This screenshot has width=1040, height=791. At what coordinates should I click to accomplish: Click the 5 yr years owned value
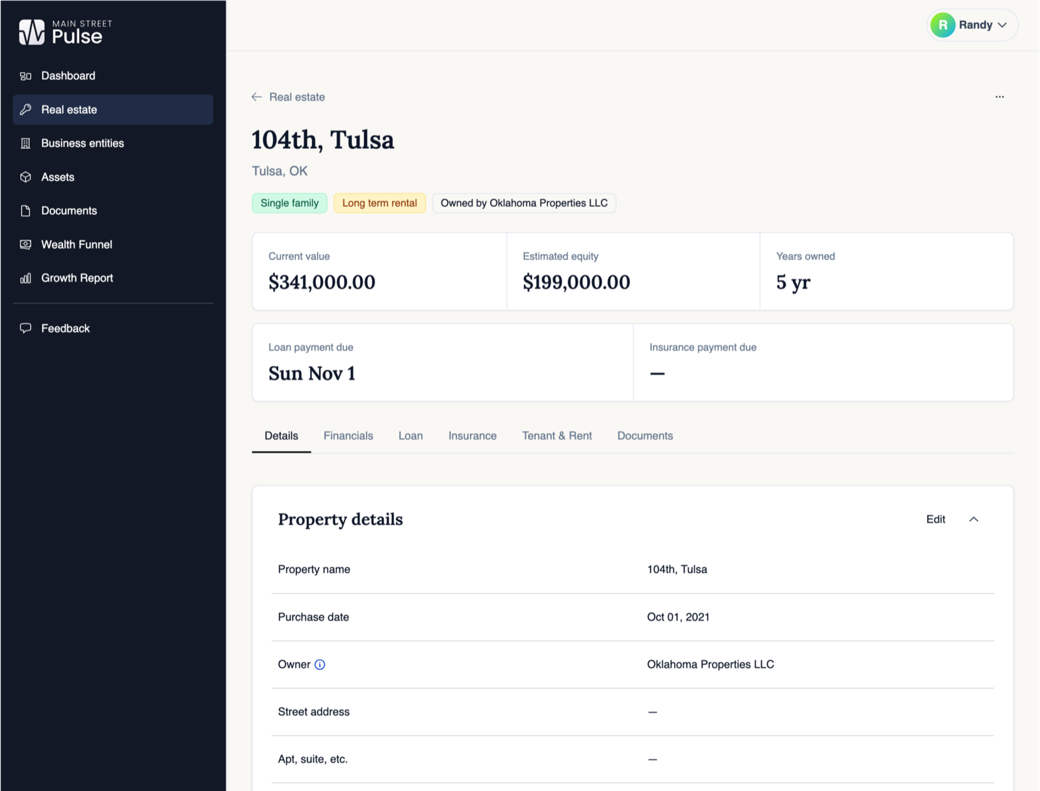click(793, 283)
